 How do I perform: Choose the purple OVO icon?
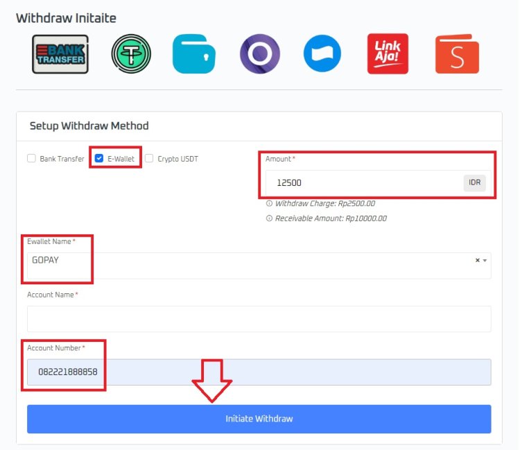[x=259, y=54]
